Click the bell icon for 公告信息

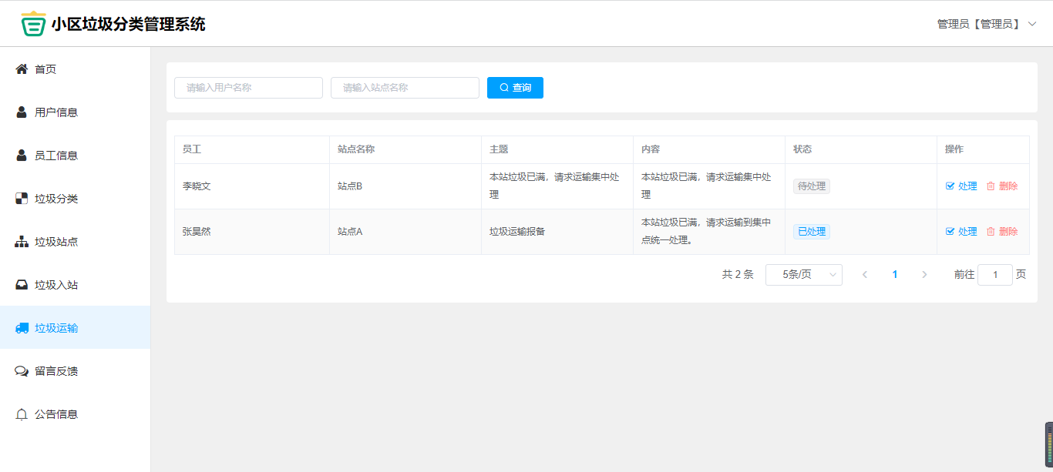coord(22,414)
